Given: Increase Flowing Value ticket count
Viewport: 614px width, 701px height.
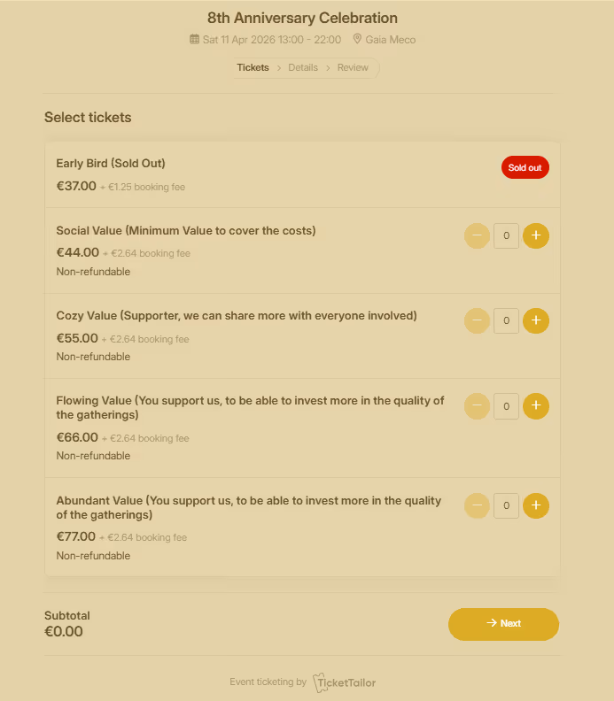Looking at the screenshot, I should tap(536, 406).
